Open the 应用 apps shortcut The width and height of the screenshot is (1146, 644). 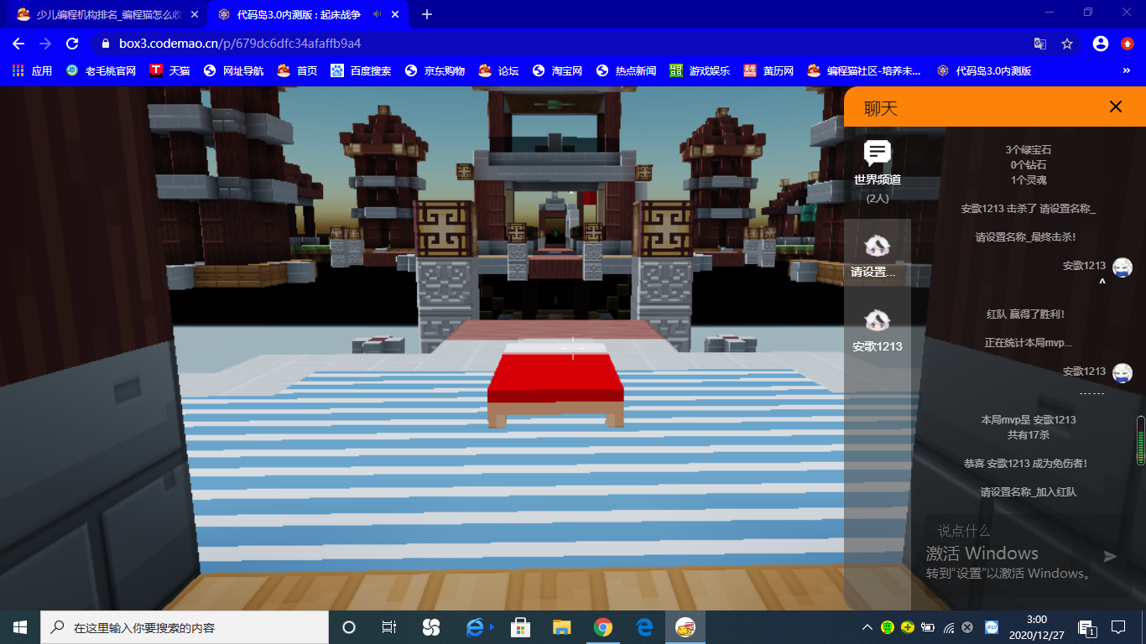pyautogui.click(x=33, y=71)
